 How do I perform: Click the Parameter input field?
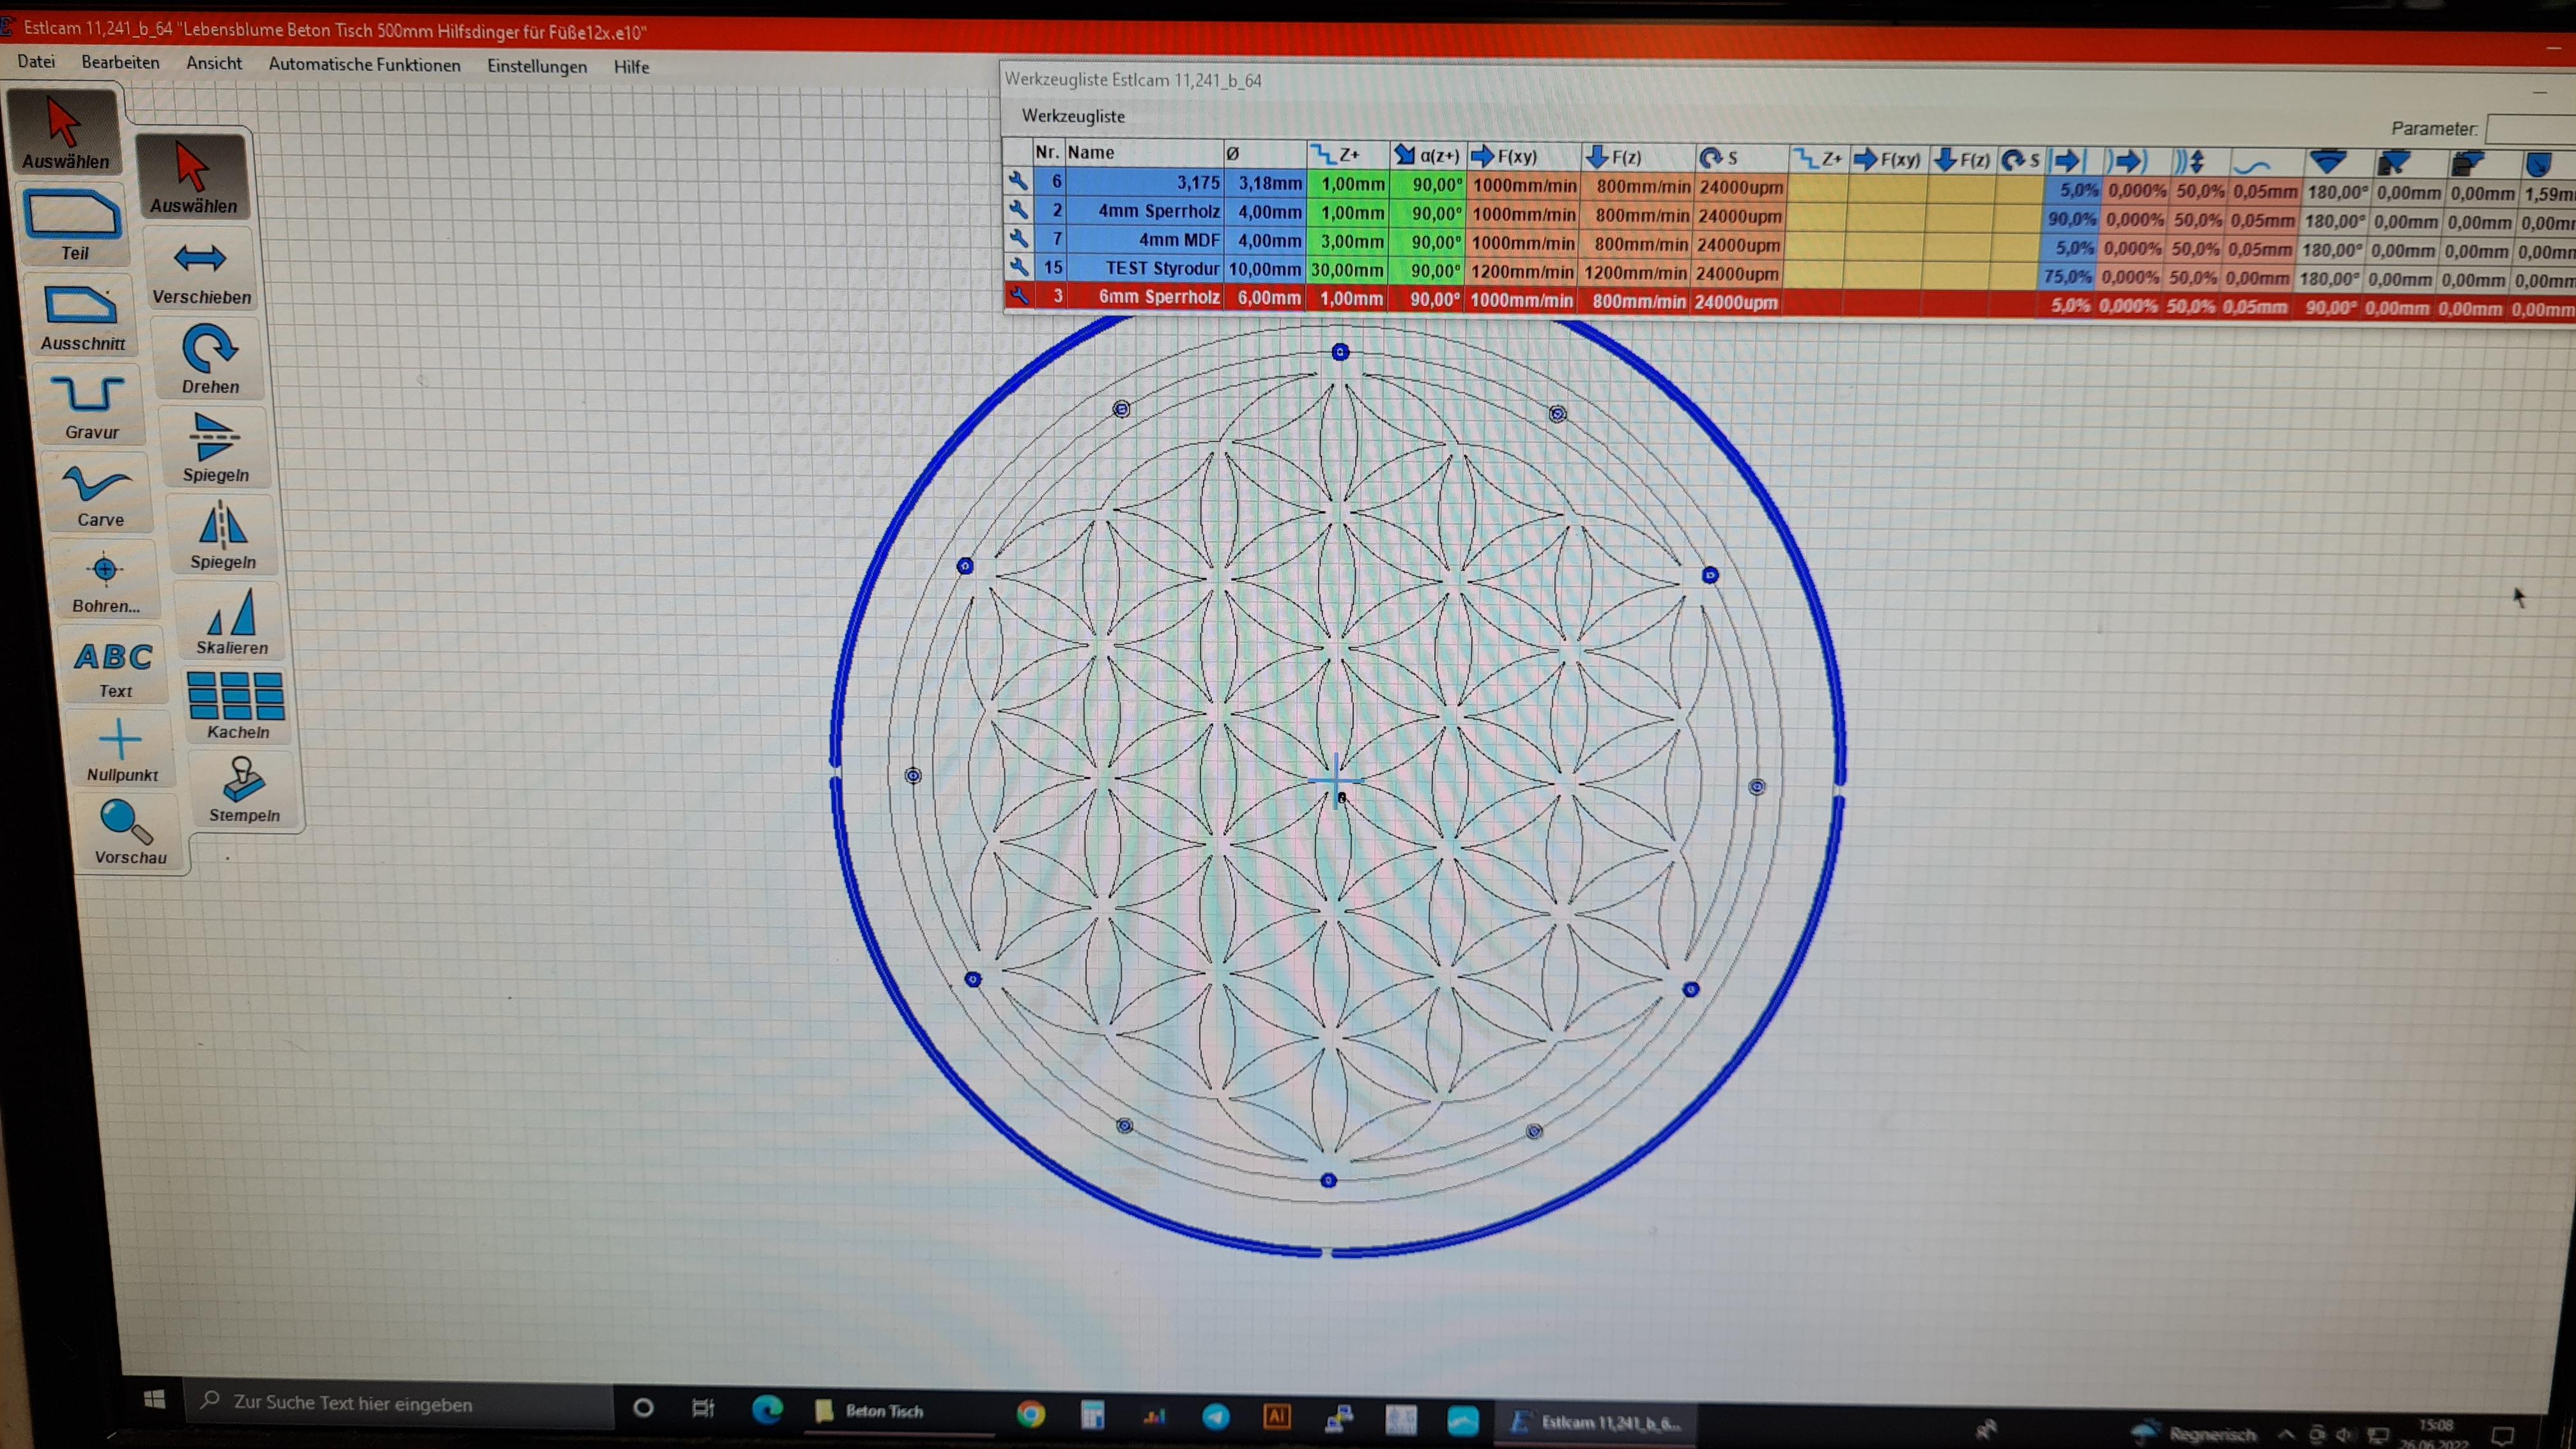tap(2530, 129)
